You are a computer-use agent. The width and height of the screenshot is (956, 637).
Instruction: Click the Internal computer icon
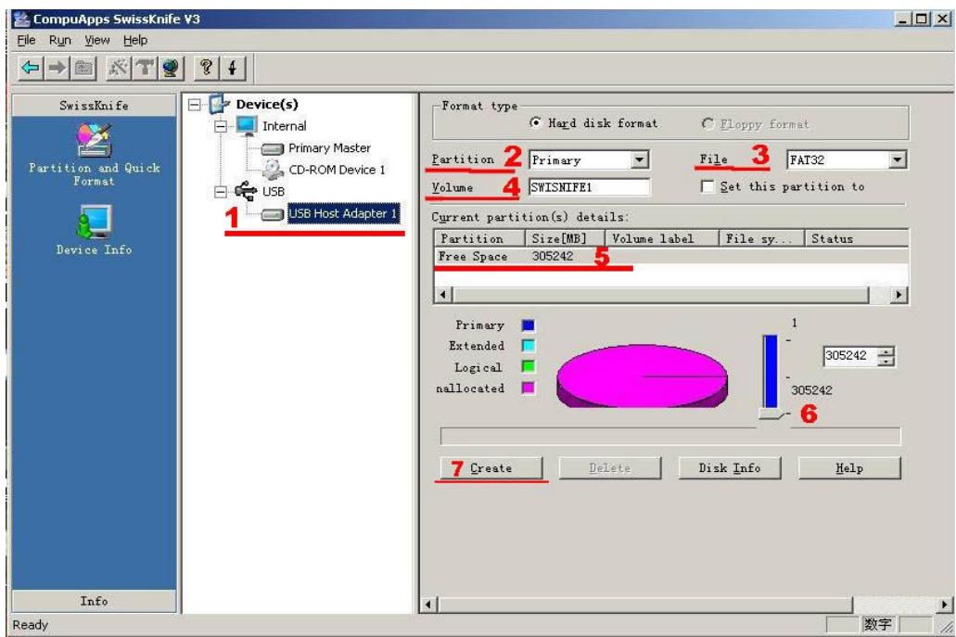(x=247, y=125)
